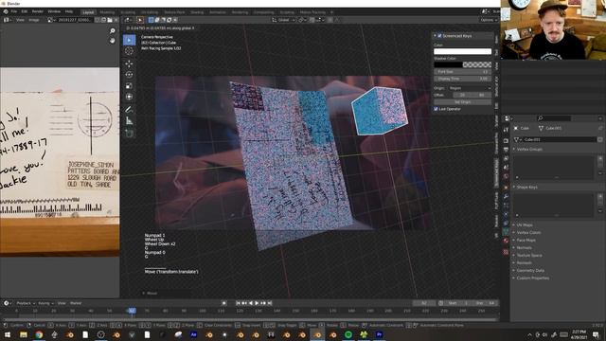Select the Scale tool
Screen dimensions: 606x341
click(129, 86)
